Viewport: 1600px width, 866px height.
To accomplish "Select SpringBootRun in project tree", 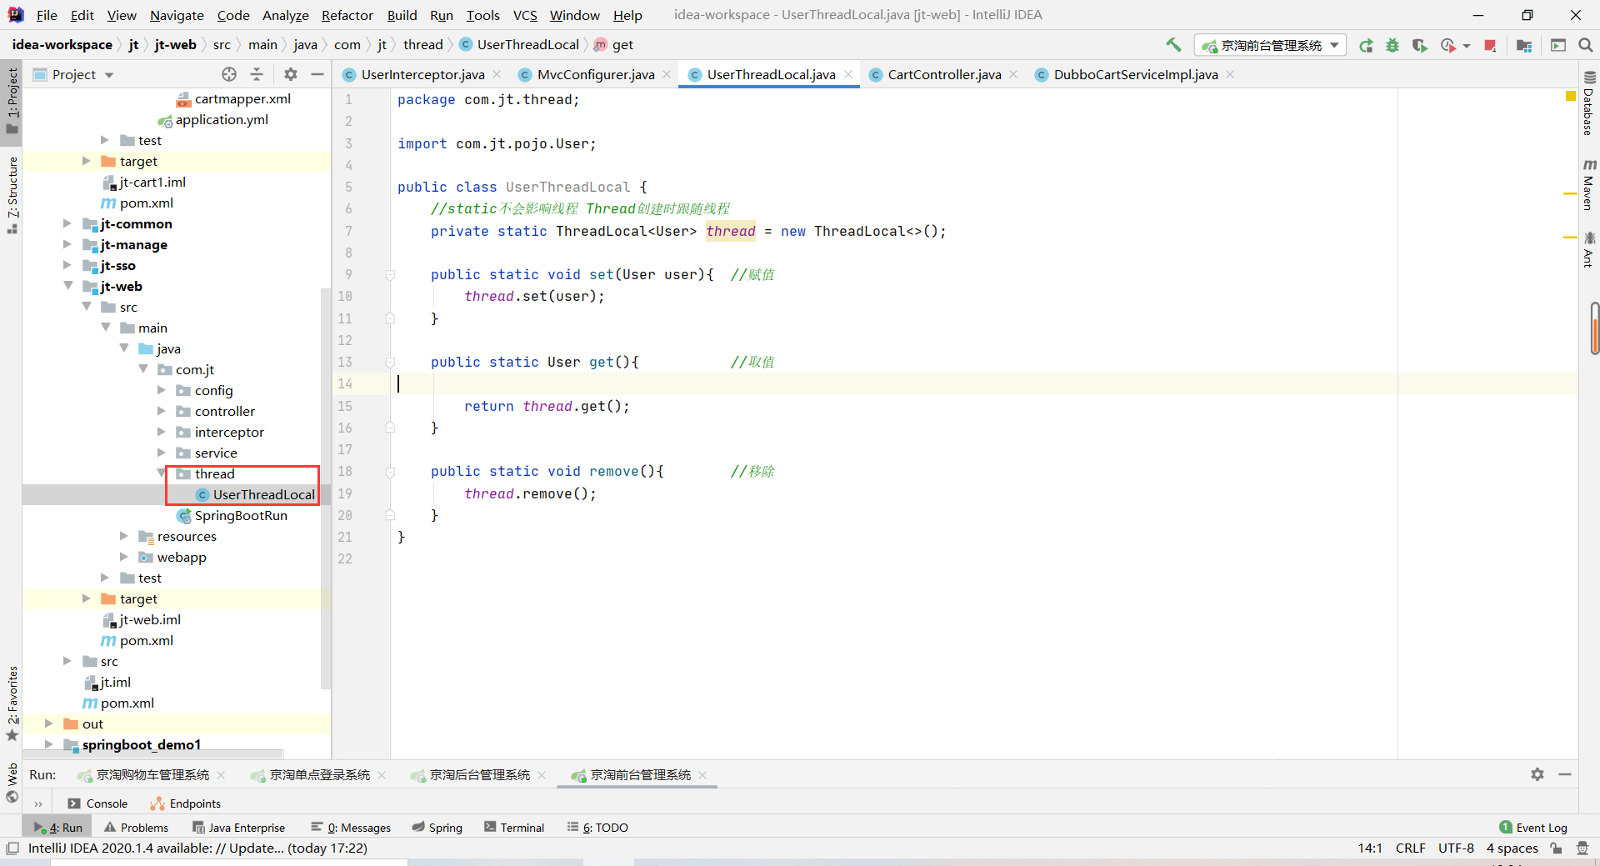I will point(241,515).
